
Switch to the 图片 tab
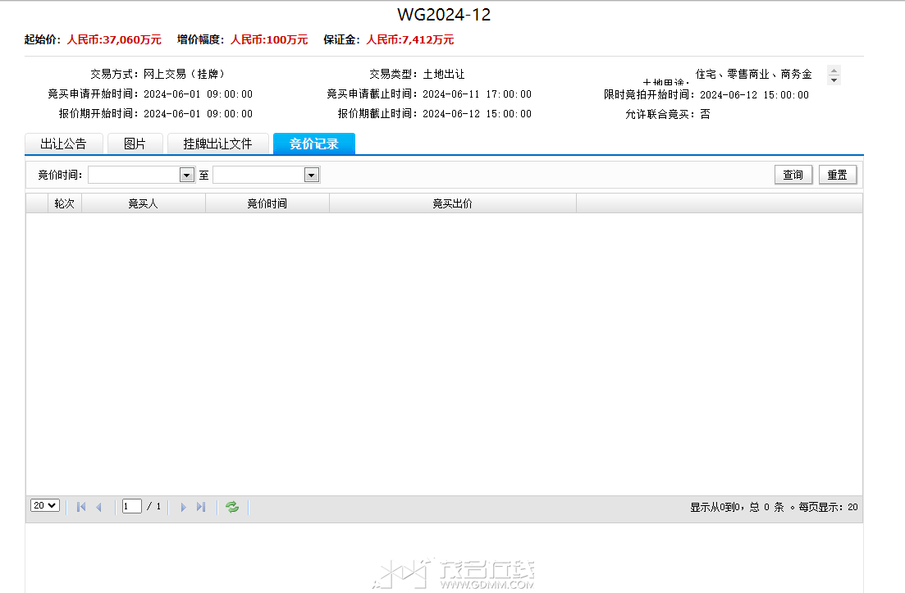(x=135, y=144)
